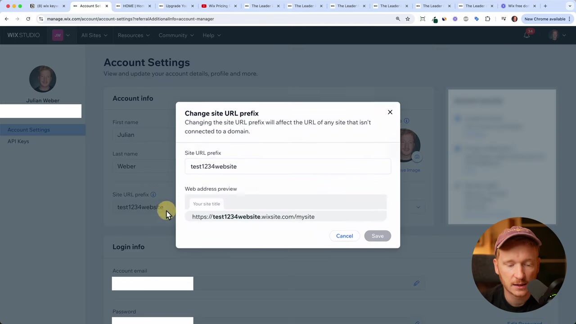Click the Wix Studio logo

pyautogui.click(x=23, y=35)
